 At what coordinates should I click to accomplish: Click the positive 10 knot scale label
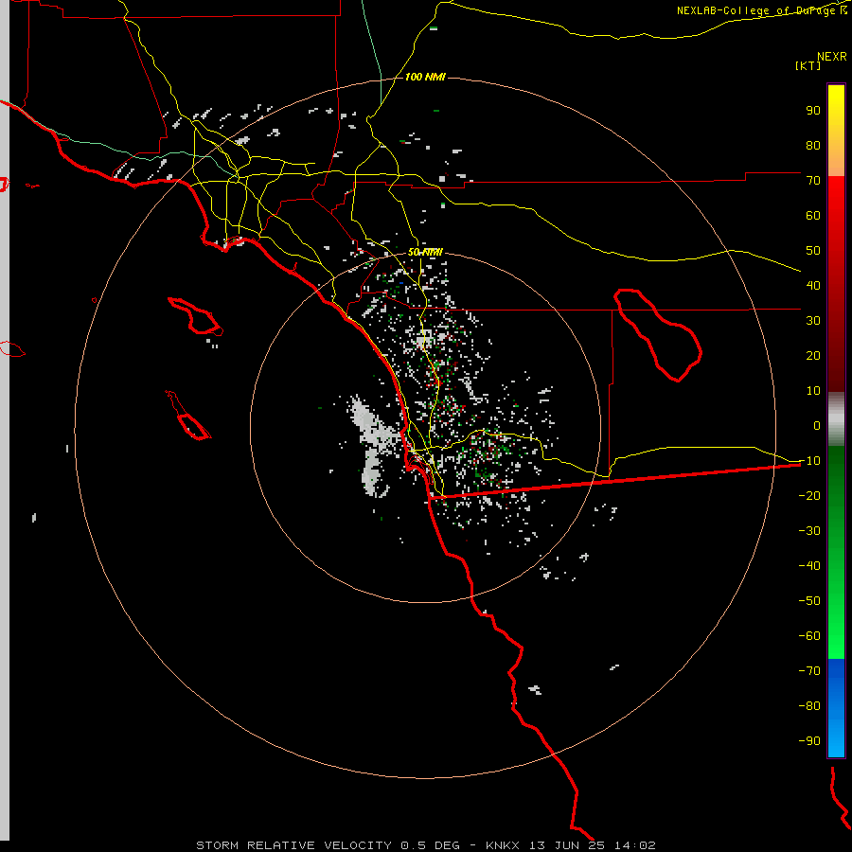pyautogui.click(x=813, y=391)
